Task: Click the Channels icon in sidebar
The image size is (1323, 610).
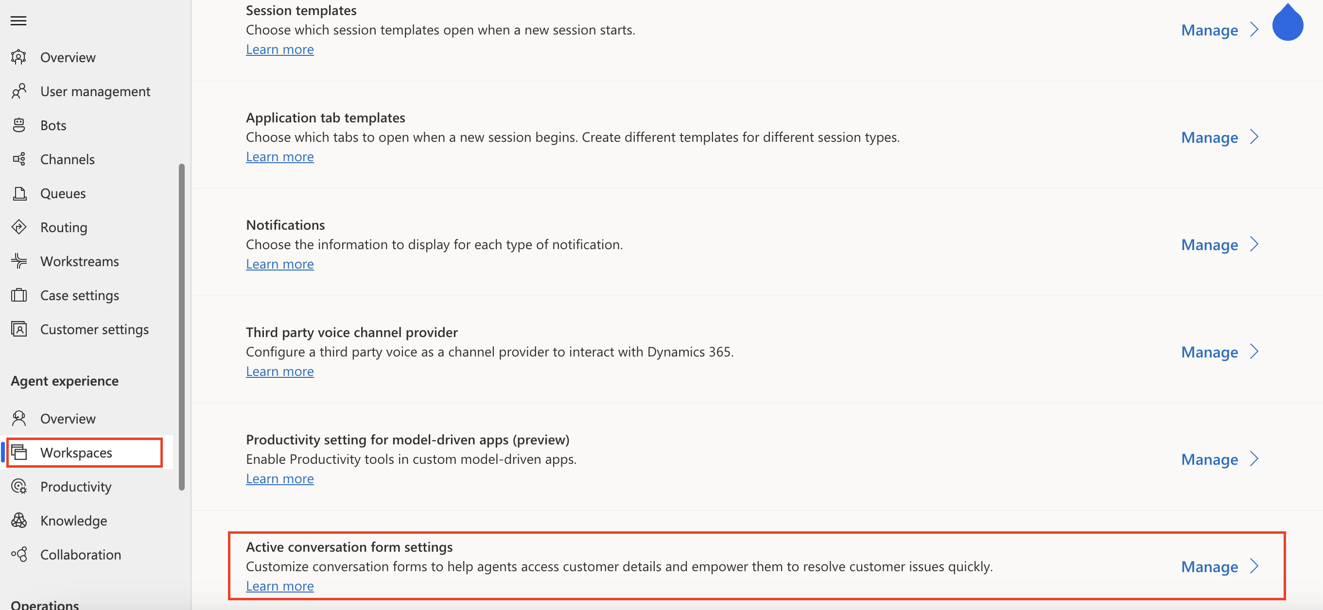Action: pos(19,159)
